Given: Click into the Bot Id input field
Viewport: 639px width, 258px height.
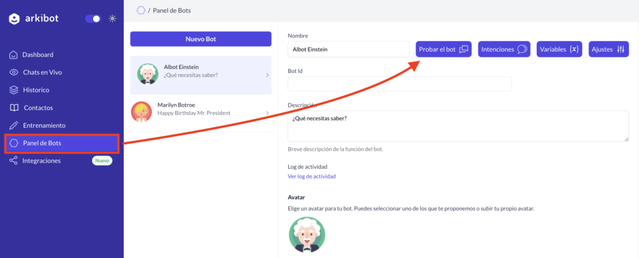Looking at the screenshot, I should [x=399, y=84].
